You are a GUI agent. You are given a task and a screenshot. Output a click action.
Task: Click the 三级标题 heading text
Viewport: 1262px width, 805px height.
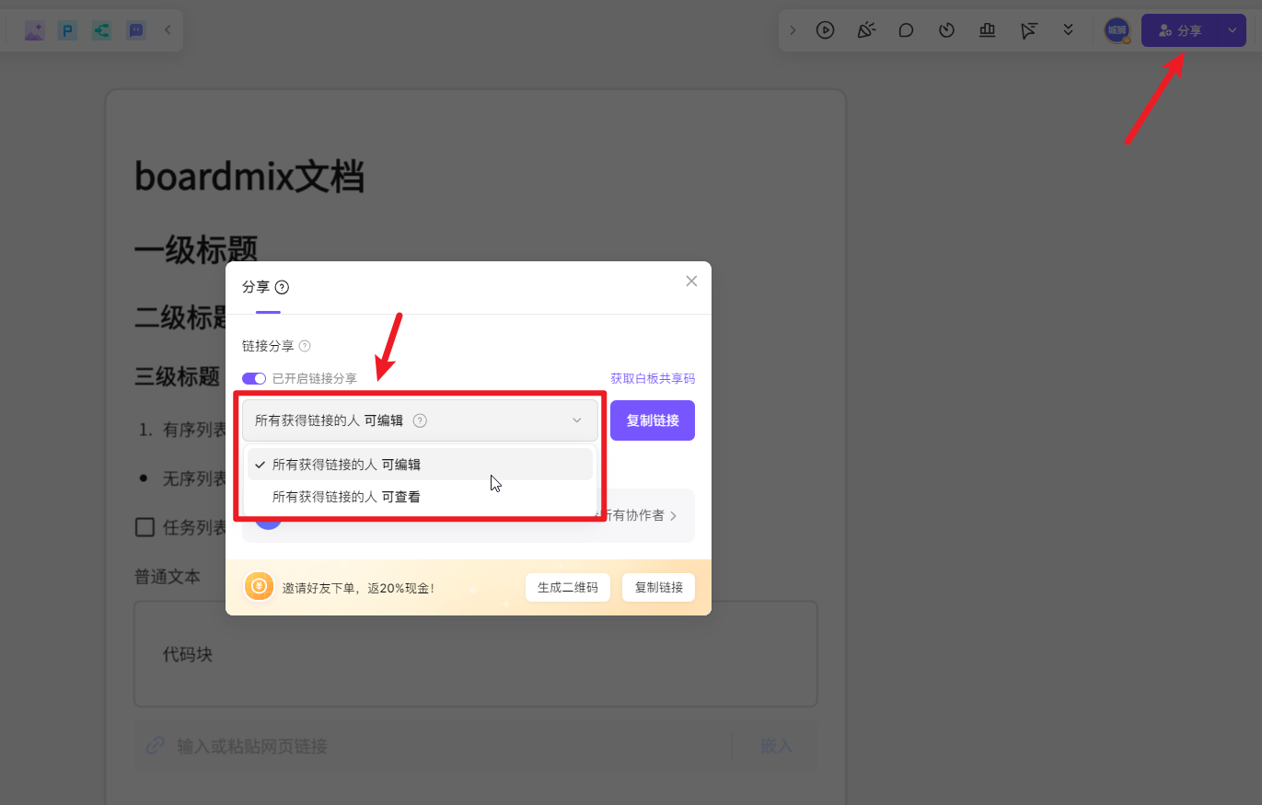pos(178,376)
